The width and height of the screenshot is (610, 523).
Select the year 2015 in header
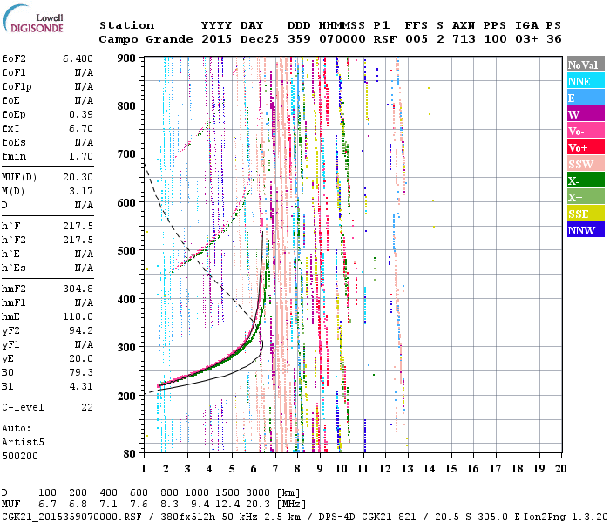pos(216,39)
